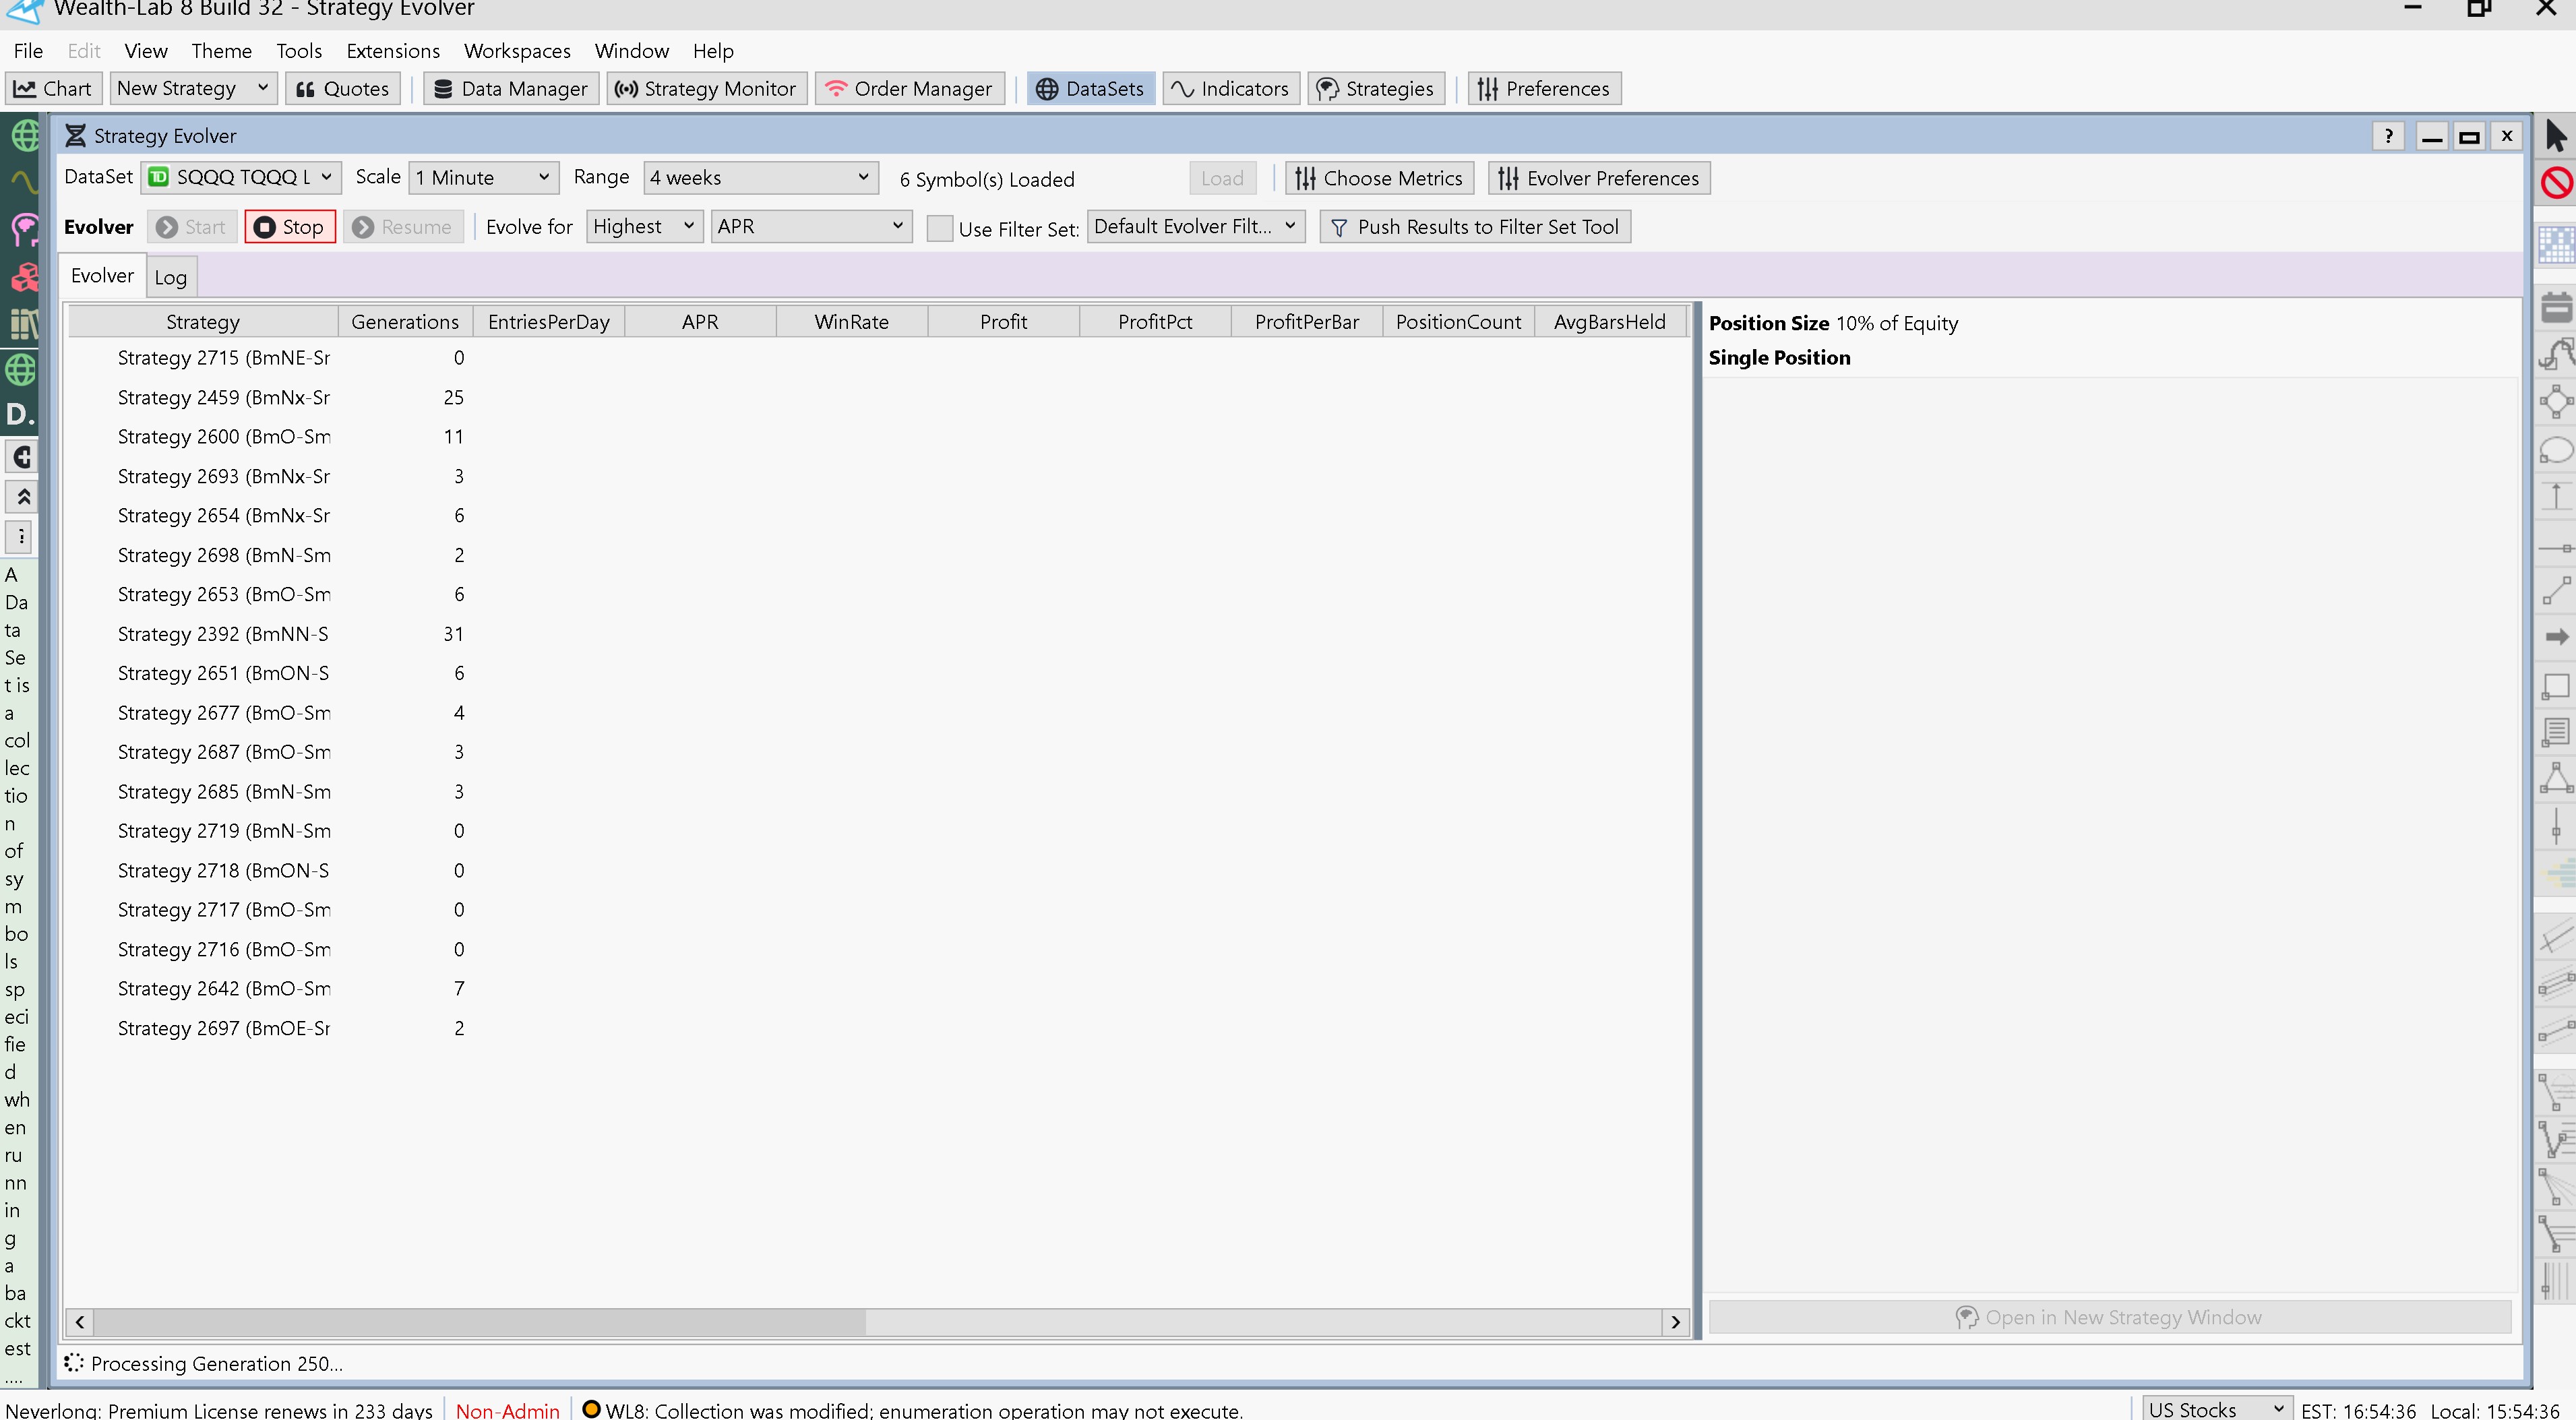Click the red no-drawing cancel icon
2576x1420 pixels.
pyautogui.click(x=2556, y=183)
